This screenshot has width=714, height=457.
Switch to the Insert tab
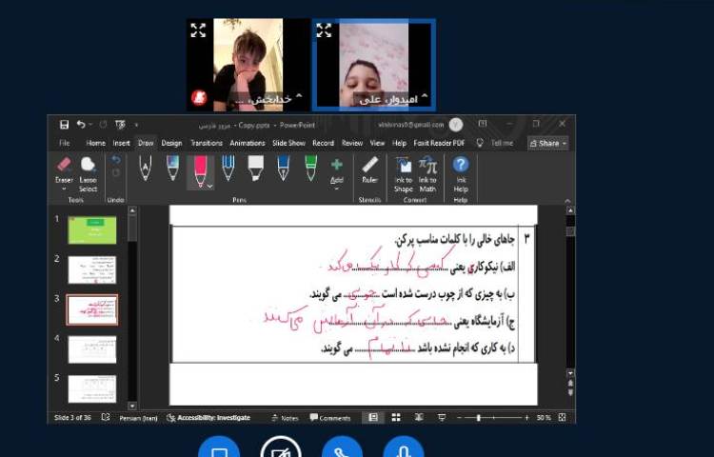[121, 143]
